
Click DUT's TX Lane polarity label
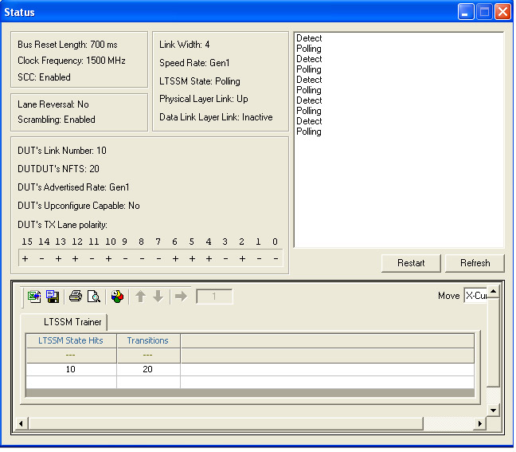[63, 226]
